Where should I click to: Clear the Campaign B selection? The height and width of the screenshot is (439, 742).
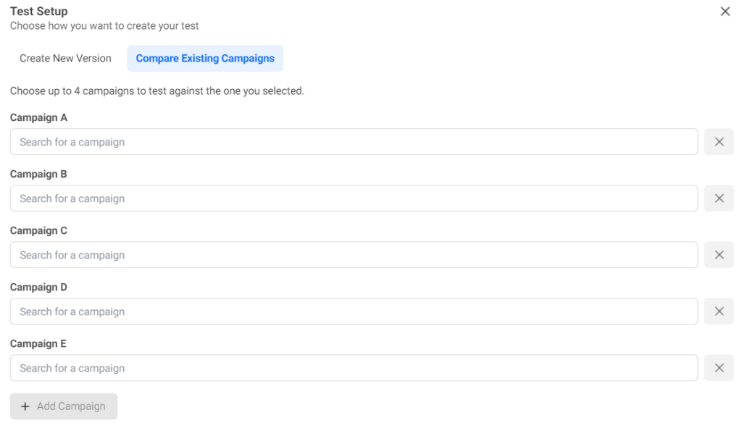click(x=719, y=198)
